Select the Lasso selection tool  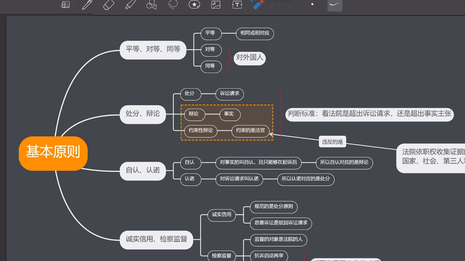click(x=173, y=5)
